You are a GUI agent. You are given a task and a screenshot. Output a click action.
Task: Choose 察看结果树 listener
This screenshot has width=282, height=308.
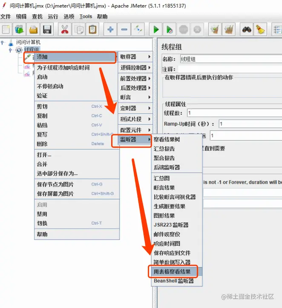click(177, 139)
